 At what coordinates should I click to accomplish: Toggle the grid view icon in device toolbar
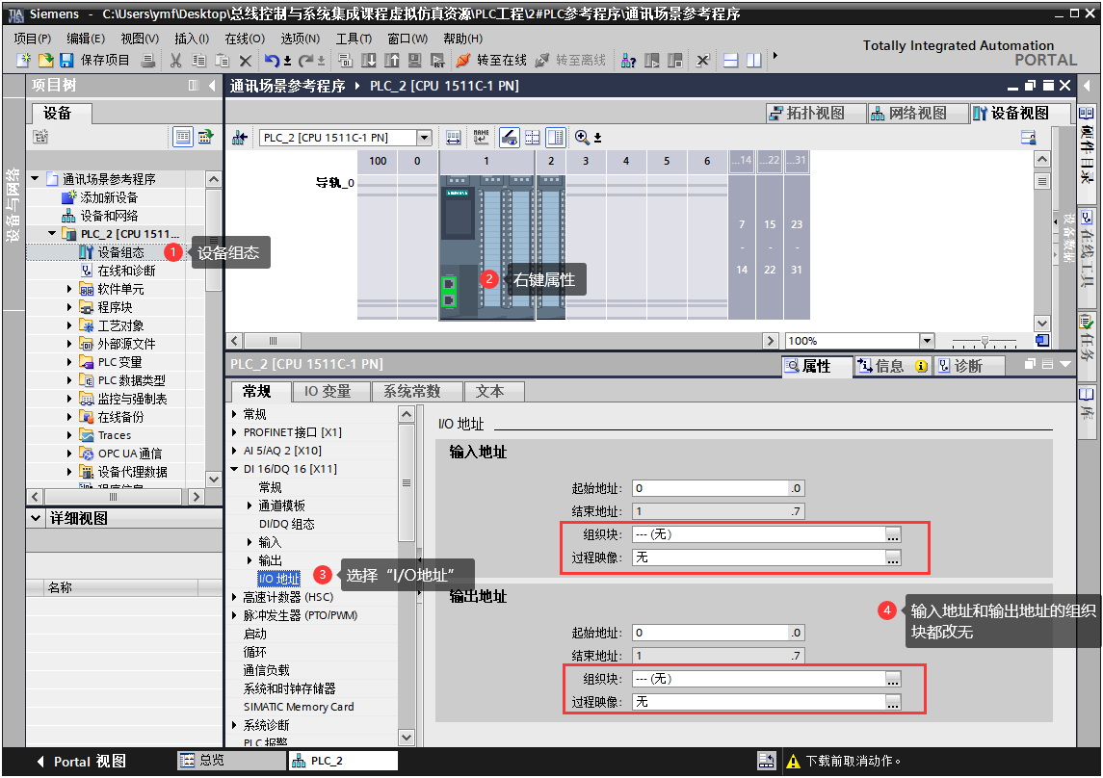[533, 138]
